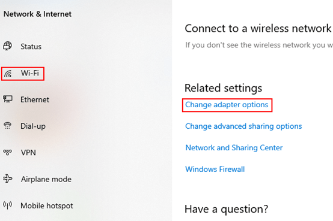Switch to the Wi-Fi section
This screenshot has width=333, height=221.
[30, 73]
